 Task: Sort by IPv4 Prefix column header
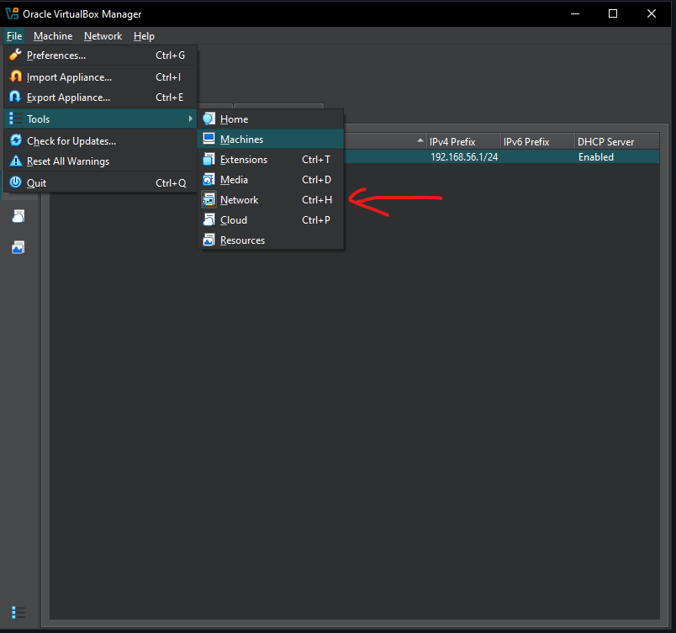pyautogui.click(x=463, y=142)
